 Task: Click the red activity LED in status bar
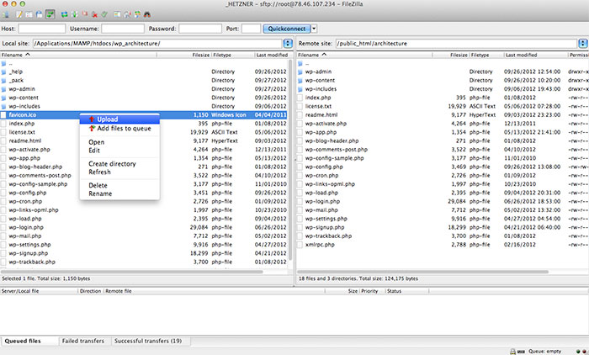point(583,352)
